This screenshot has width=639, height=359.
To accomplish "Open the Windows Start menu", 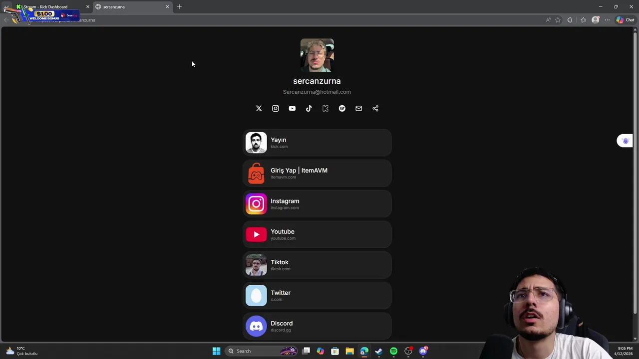I will [x=216, y=351].
